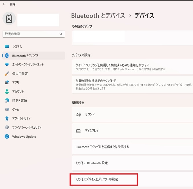193x189 pixels.
Task: Open プライバシーとセキュリティ settings
Action: pyautogui.click(x=27, y=127)
